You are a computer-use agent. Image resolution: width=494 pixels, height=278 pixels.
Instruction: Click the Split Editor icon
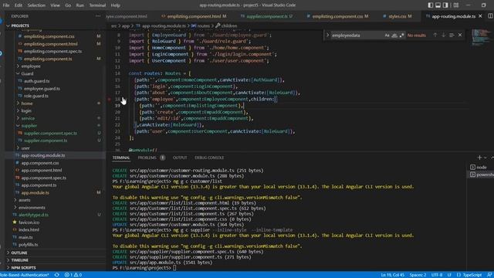click(x=490, y=16)
